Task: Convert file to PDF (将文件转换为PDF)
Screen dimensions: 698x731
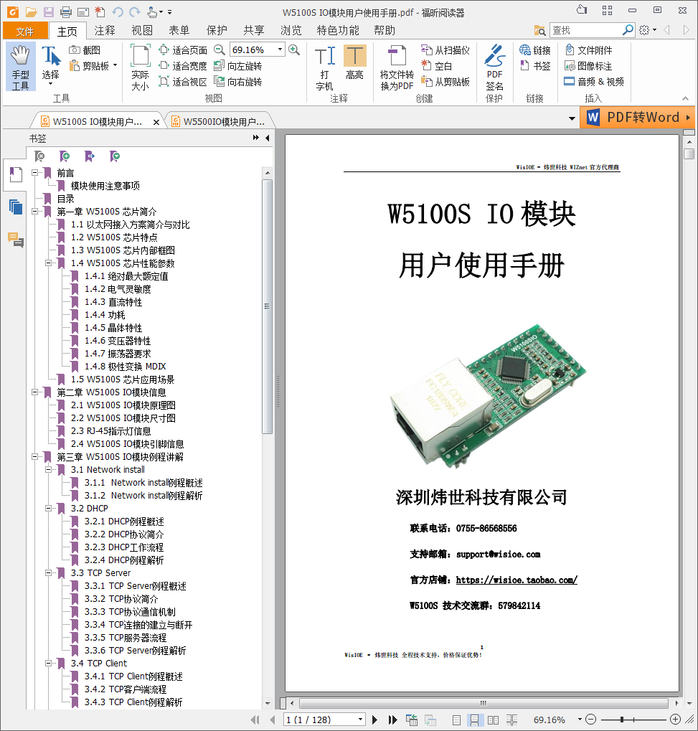Action: (x=397, y=67)
